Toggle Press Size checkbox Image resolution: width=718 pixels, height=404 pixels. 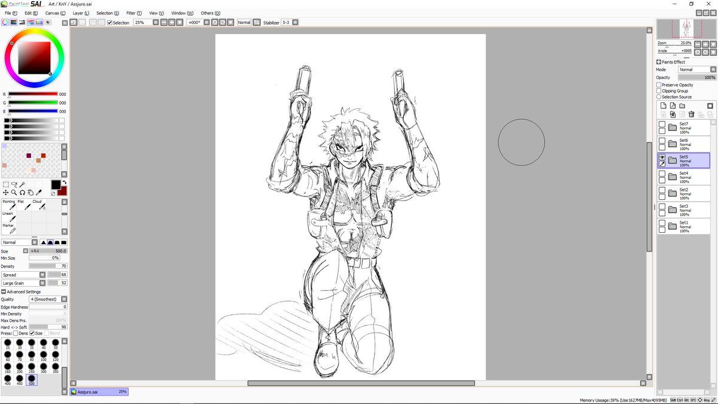(32, 333)
